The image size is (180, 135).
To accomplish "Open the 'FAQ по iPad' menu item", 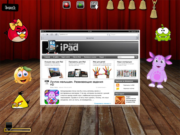I will click(x=77, y=57).
